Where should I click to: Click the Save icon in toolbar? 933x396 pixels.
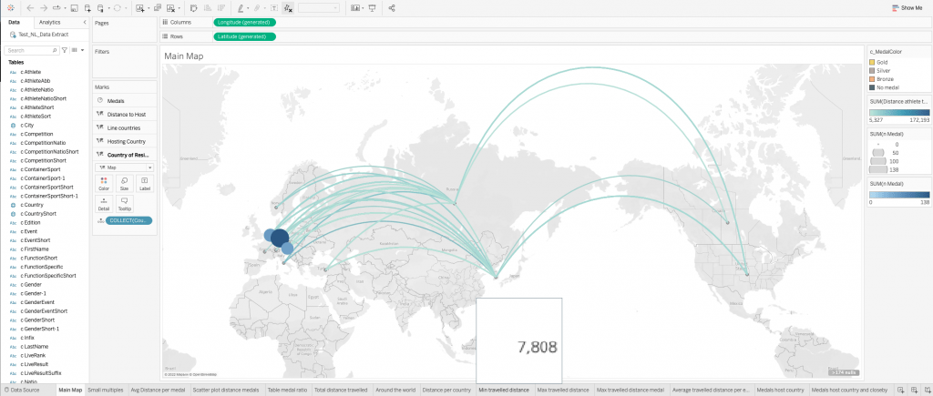coord(73,7)
